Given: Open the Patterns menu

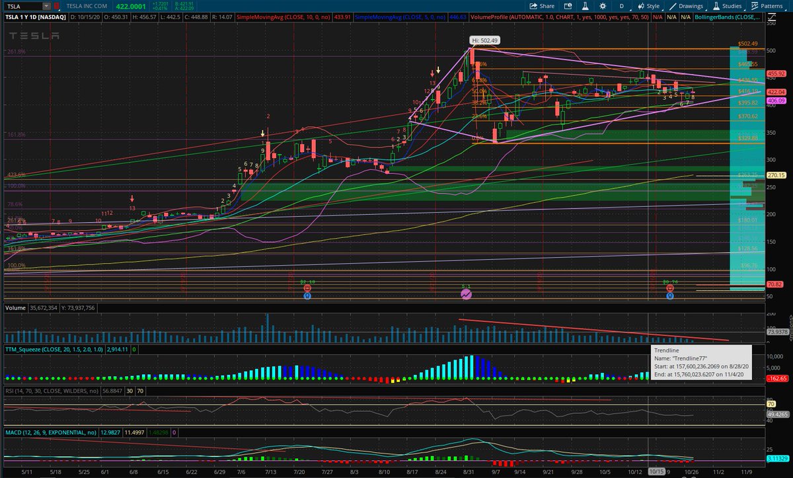Looking at the screenshot, I should click(768, 6).
